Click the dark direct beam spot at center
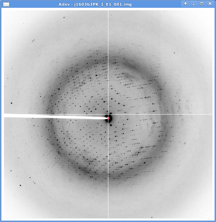The width and height of the screenshot is (216, 222). pos(109,119)
